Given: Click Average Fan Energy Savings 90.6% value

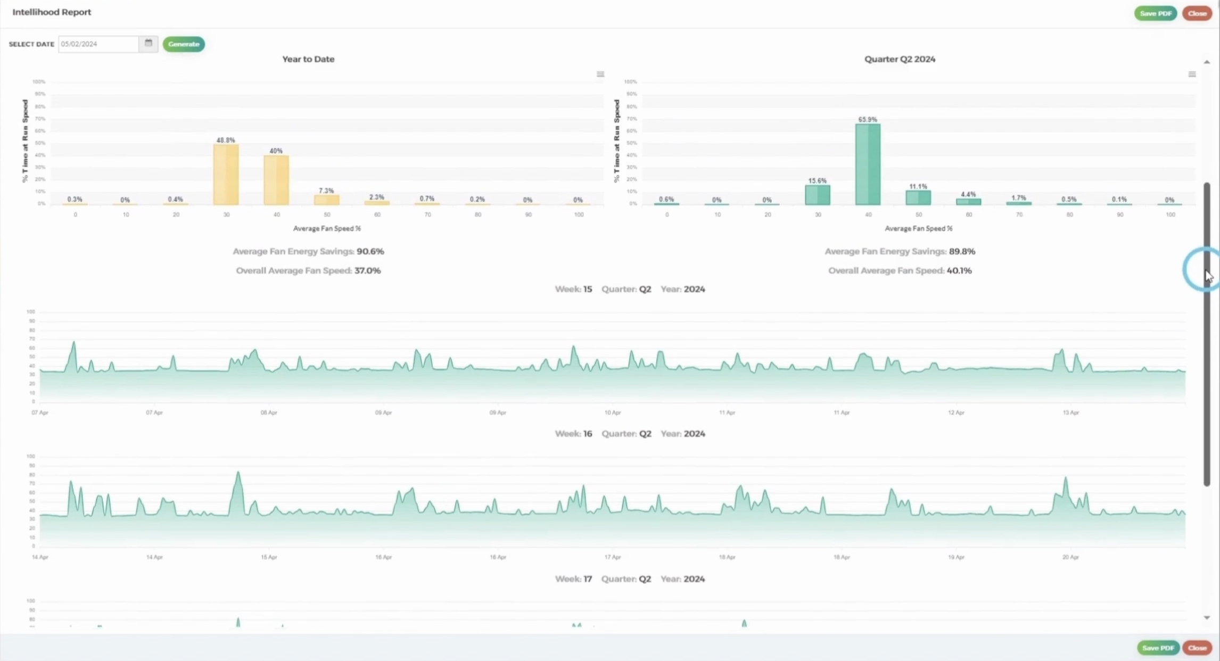Looking at the screenshot, I should pyautogui.click(x=370, y=251).
